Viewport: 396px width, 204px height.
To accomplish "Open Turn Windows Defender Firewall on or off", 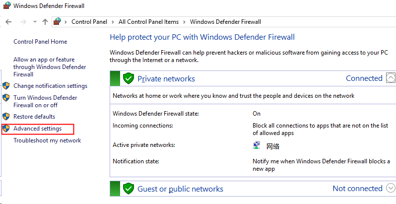I will (45, 101).
